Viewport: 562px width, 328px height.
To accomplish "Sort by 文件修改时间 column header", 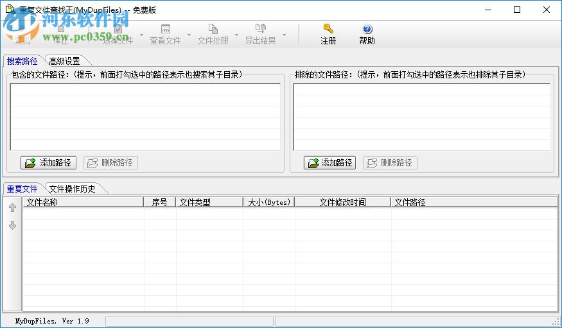I will pyautogui.click(x=342, y=202).
